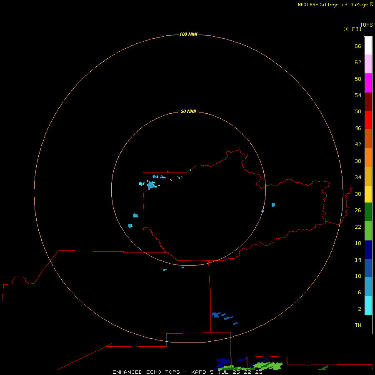Click the '50 NMI' range ring label
The height and width of the screenshot is (375, 375).
point(188,111)
